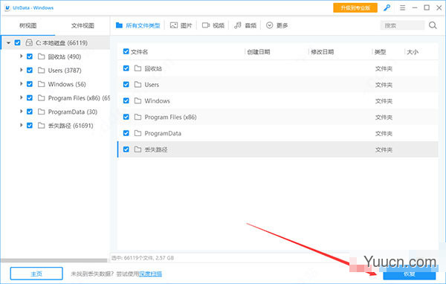
Task: Open the 深度扫描 deep scan link
Action: coord(150,274)
